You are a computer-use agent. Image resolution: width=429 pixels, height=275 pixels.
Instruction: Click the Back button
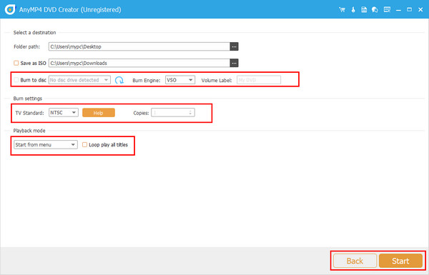coord(355,261)
